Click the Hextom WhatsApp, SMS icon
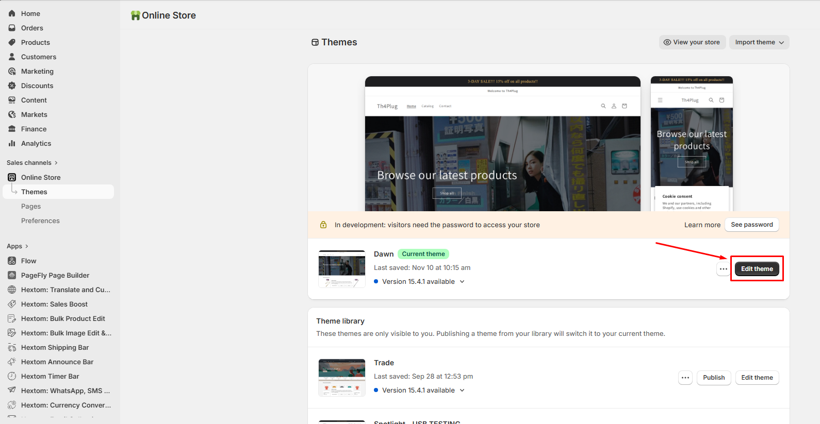The height and width of the screenshot is (424, 820). click(12, 391)
